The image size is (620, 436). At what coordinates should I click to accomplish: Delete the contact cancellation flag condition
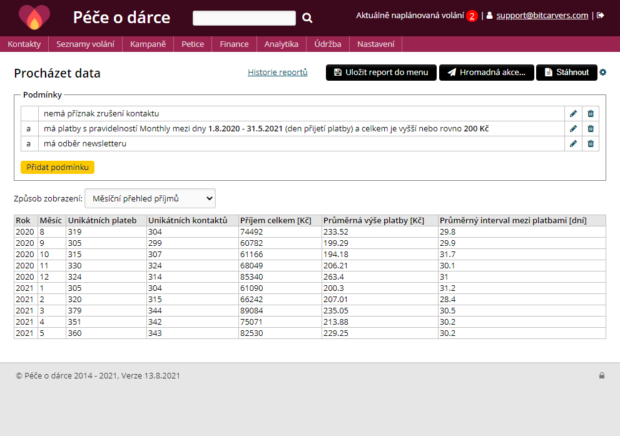(x=591, y=114)
